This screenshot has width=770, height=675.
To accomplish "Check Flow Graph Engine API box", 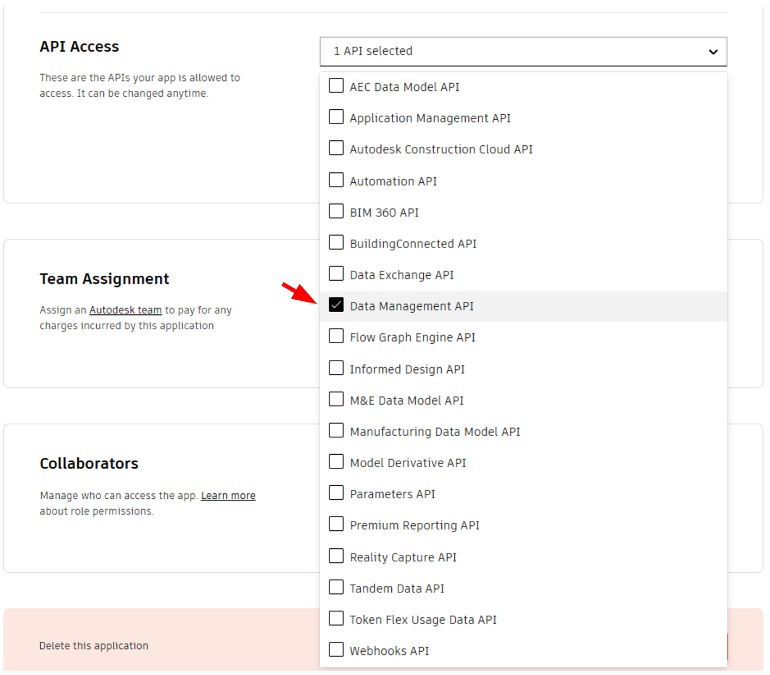I will [336, 337].
